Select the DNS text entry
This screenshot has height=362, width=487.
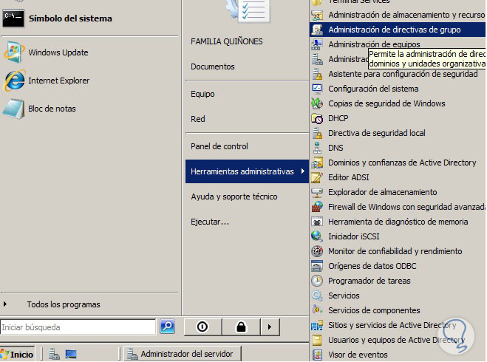[x=336, y=148]
